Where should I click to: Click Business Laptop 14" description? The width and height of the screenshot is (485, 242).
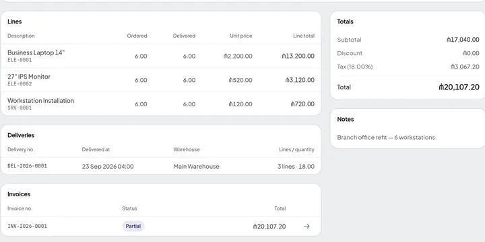click(x=36, y=52)
